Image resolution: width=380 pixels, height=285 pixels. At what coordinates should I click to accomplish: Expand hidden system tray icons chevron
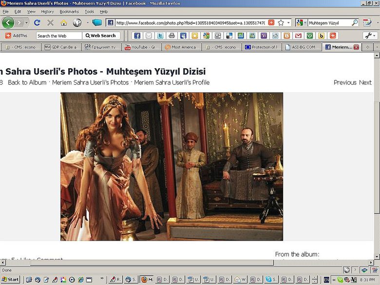click(334, 280)
